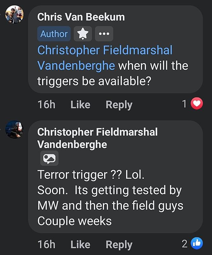
Task: Open mentioned Christopher Fieldmarshal Vandenberghe link
Action: (105, 58)
